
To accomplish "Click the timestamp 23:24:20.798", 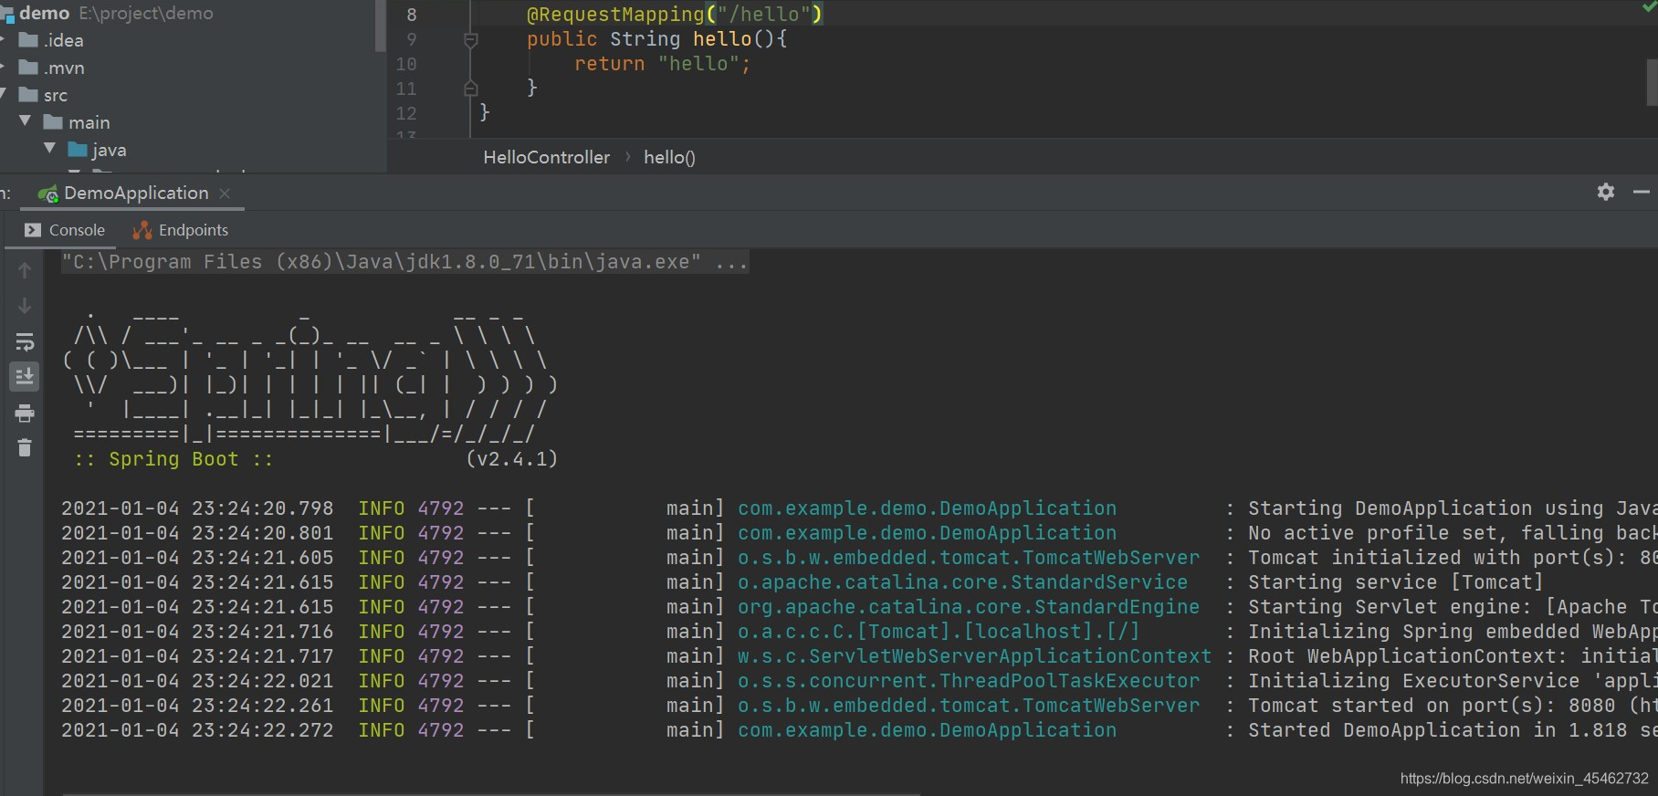I will coord(263,508).
